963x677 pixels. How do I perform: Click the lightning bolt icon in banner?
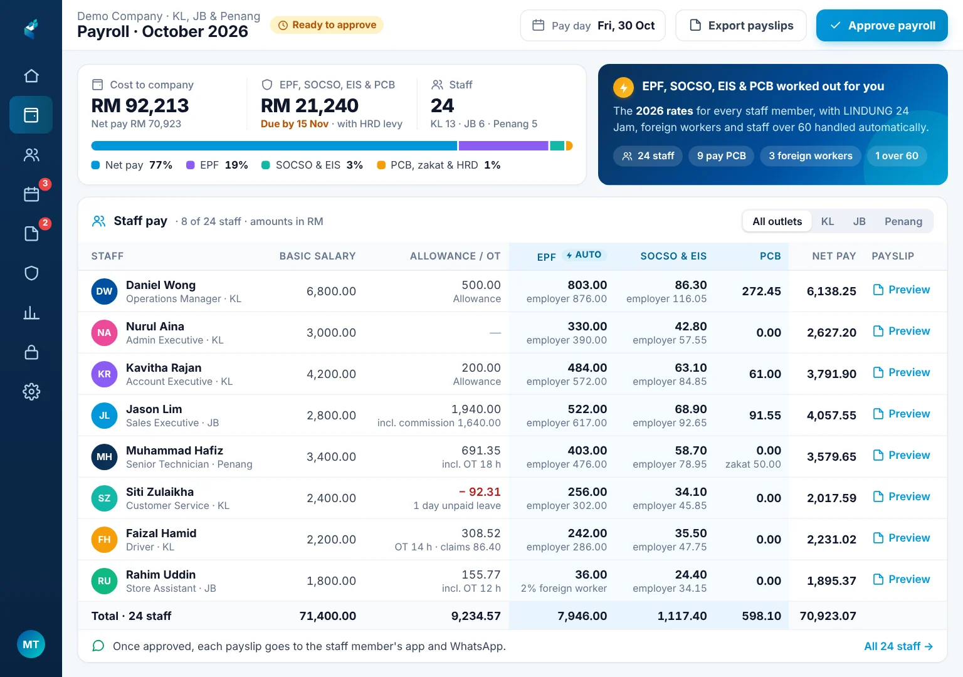point(623,87)
